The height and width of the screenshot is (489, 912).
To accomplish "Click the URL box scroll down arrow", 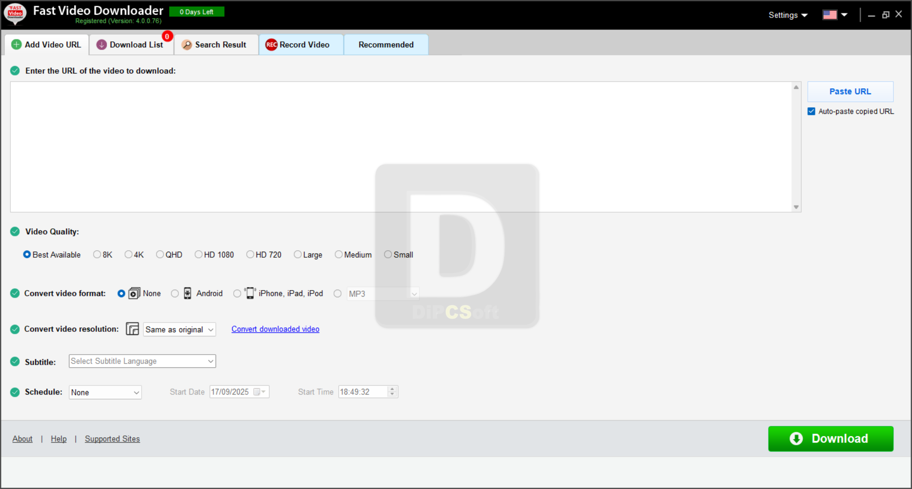I will (x=796, y=207).
